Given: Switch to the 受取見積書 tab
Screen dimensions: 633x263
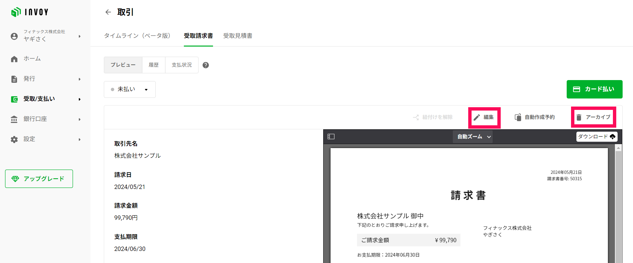Looking at the screenshot, I should point(237,36).
